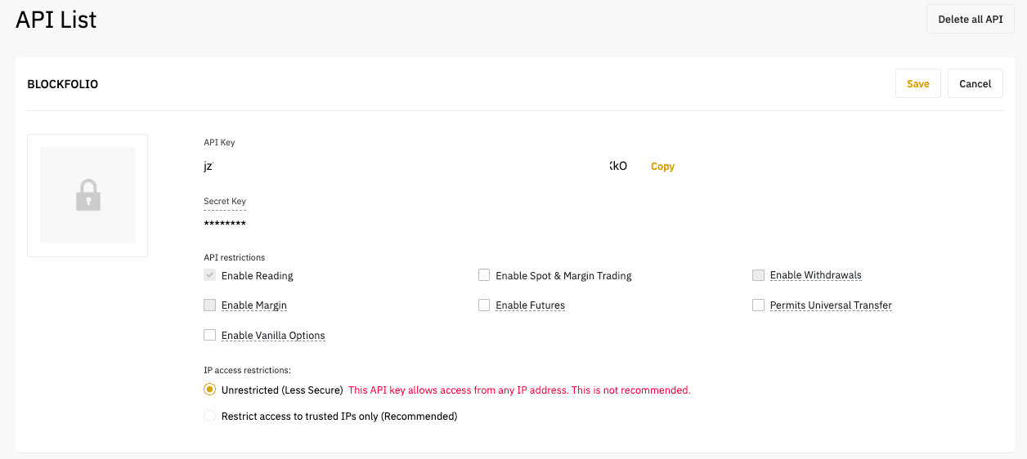Tick the Enable Futures checkbox
Screen dimensions: 1027x459
(484, 305)
